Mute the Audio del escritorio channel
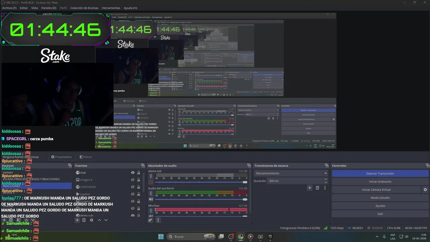This screenshot has width=430, height=242. point(151,199)
